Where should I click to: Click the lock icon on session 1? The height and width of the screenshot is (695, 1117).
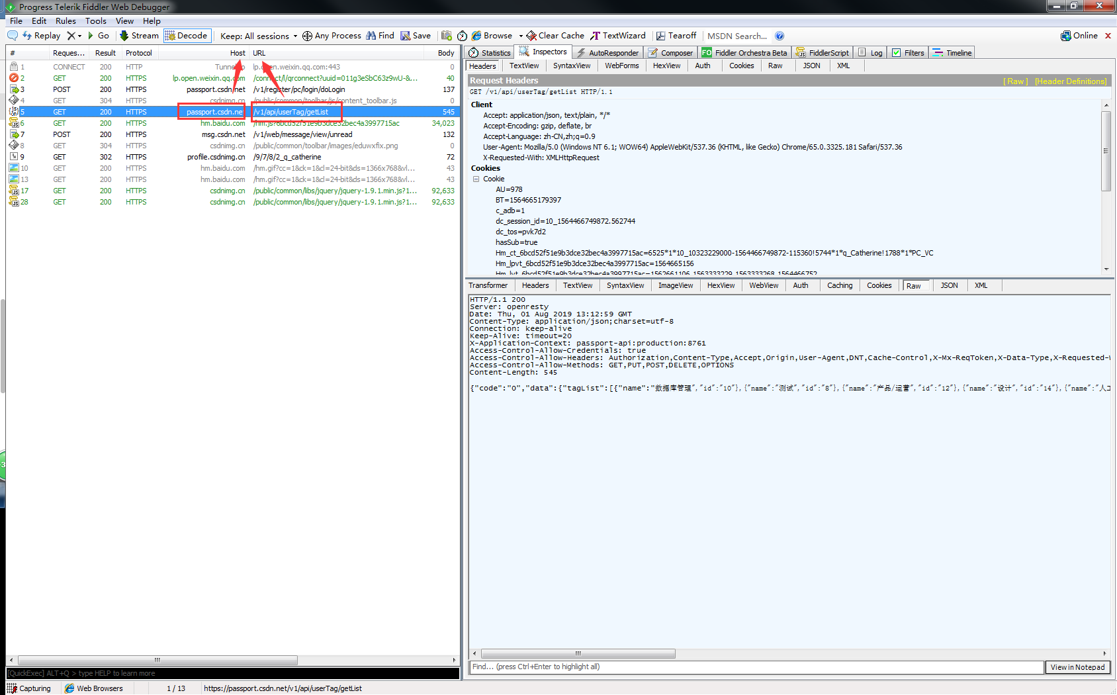(x=13, y=67)
